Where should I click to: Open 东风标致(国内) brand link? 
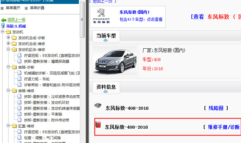tap(134, 12)
